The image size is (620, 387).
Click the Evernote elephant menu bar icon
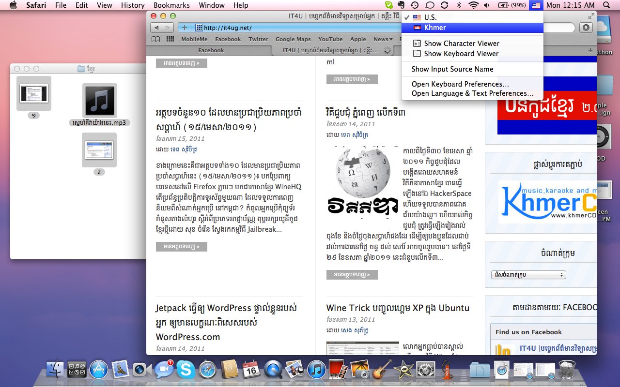coord(400,5)
